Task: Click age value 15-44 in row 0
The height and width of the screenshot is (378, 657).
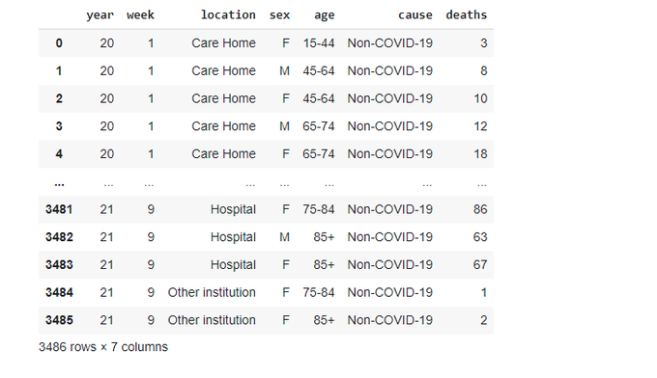Action: [319, 43]
